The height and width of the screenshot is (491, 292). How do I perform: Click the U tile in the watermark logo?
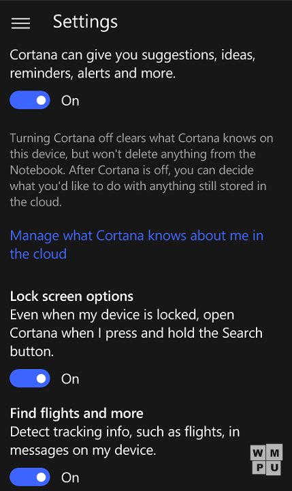274,468
